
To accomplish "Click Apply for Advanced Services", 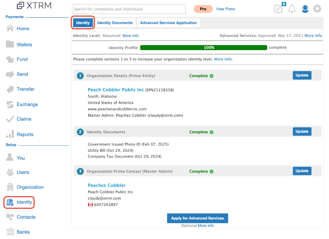I will pyautogui.click(x=197, y=218).
